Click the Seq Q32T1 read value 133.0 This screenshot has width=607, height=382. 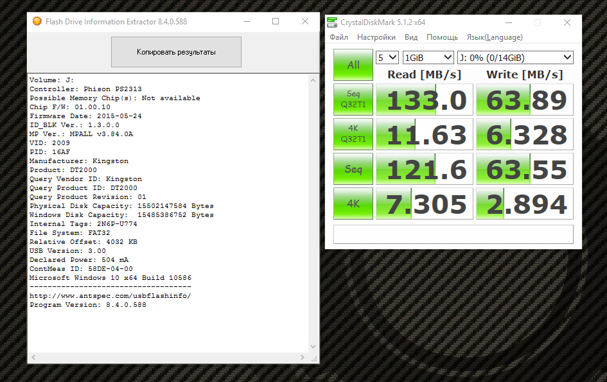tap(425, 100)
